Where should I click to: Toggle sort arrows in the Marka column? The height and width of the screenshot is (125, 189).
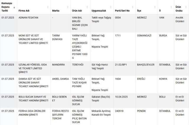tap(68, 7)
